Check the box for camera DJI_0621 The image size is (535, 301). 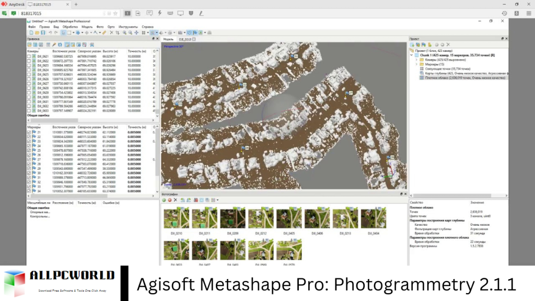[29, 56]
